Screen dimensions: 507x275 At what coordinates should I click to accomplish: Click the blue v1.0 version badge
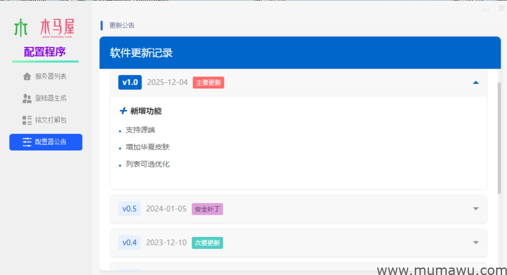pos(130,82)
